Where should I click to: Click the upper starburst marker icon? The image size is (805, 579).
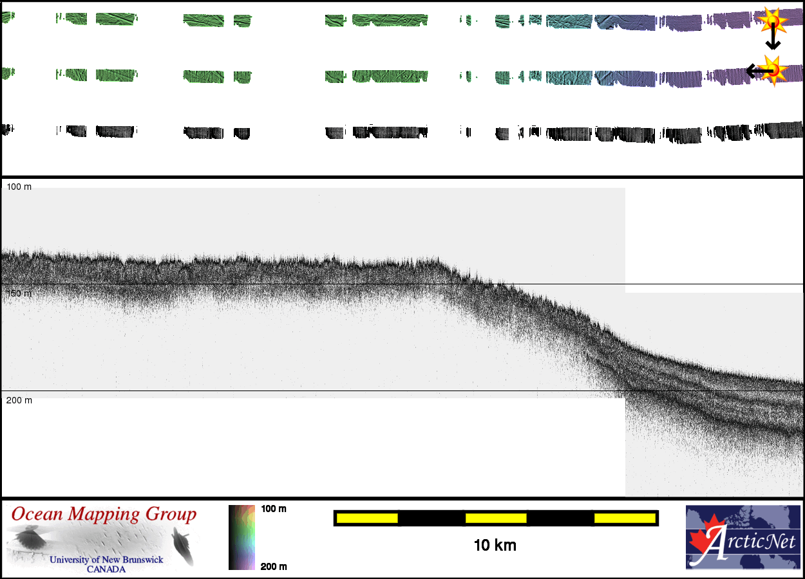(773, 21)
